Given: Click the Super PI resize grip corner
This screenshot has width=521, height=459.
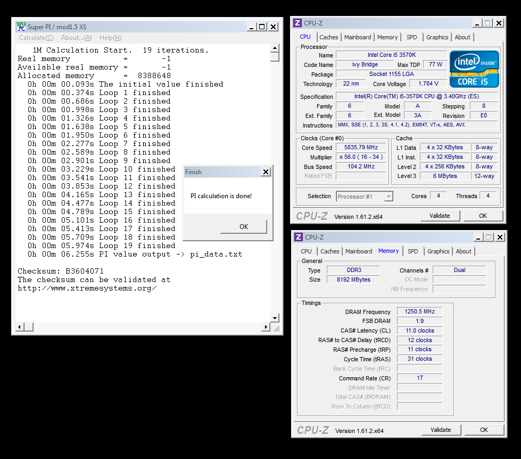Looking at the screenshot, I should click(x=276, y=328).
